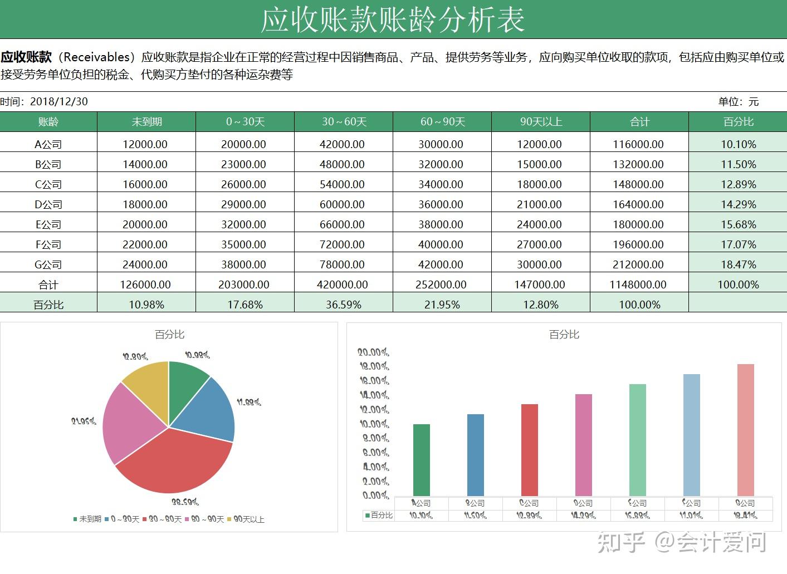The image size is (787, 574).
Task: Select the pink 60~90天 legend marker
Action: pos(187,519)
